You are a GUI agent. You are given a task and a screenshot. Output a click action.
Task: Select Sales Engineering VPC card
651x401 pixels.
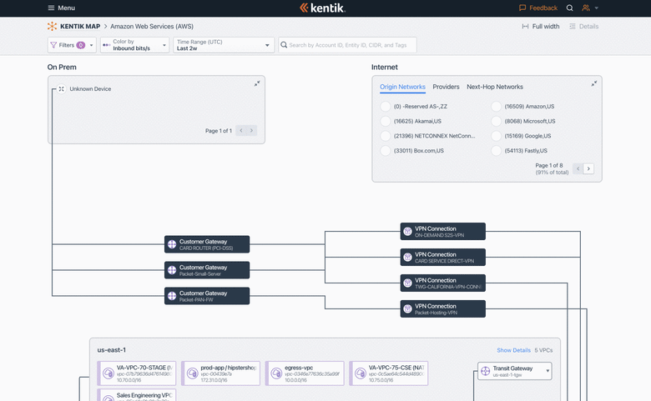137,395
